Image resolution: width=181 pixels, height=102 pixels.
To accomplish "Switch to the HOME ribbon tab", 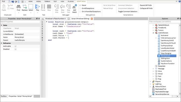I will [31, 1].
